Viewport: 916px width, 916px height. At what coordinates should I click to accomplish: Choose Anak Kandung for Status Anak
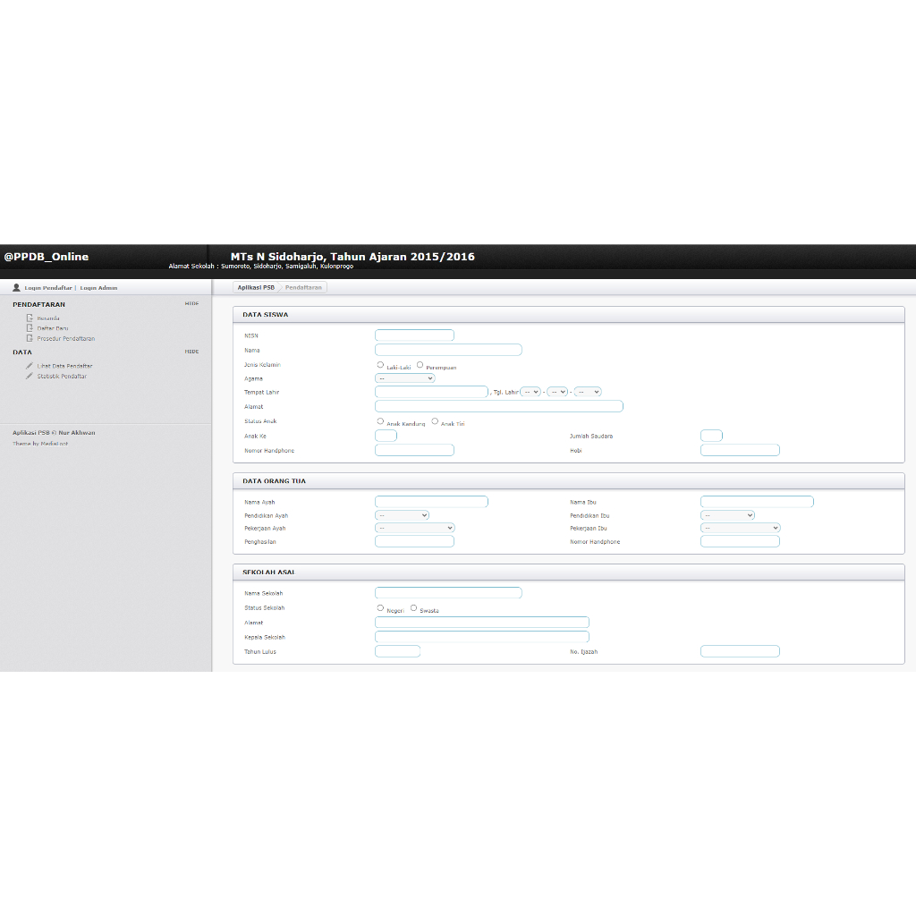[380, 420]
